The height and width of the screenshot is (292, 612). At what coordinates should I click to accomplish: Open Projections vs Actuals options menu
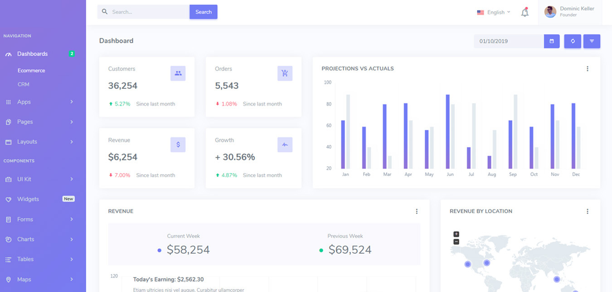(587, 69)
